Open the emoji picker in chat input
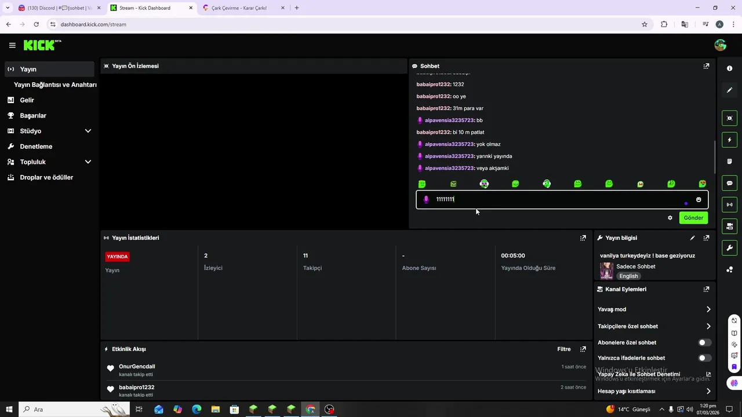This screenshot has width=742, height=417. pos(699,200)
